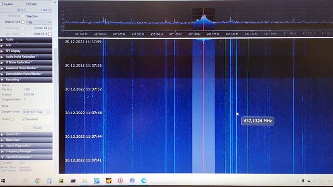Image resolution: width=333 pixels, height=187 pixels.
Task: Expand the Audio Noise Reduction panel
Action: tap(26, 57)
